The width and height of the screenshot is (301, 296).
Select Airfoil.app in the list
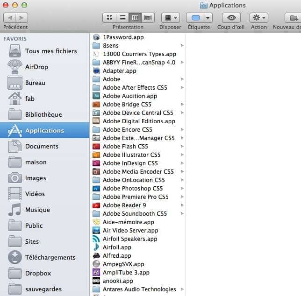[137, 247]
